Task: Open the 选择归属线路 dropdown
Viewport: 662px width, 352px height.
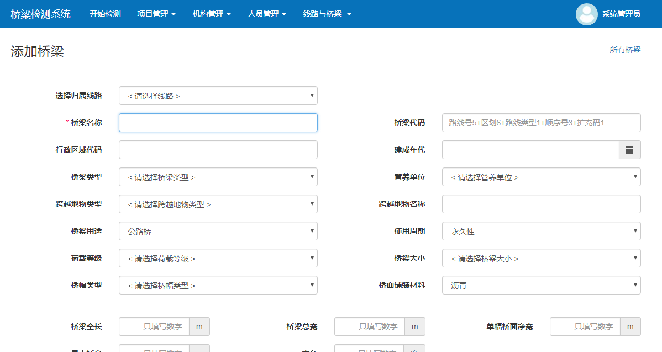Action: click(x=218, y=96)
